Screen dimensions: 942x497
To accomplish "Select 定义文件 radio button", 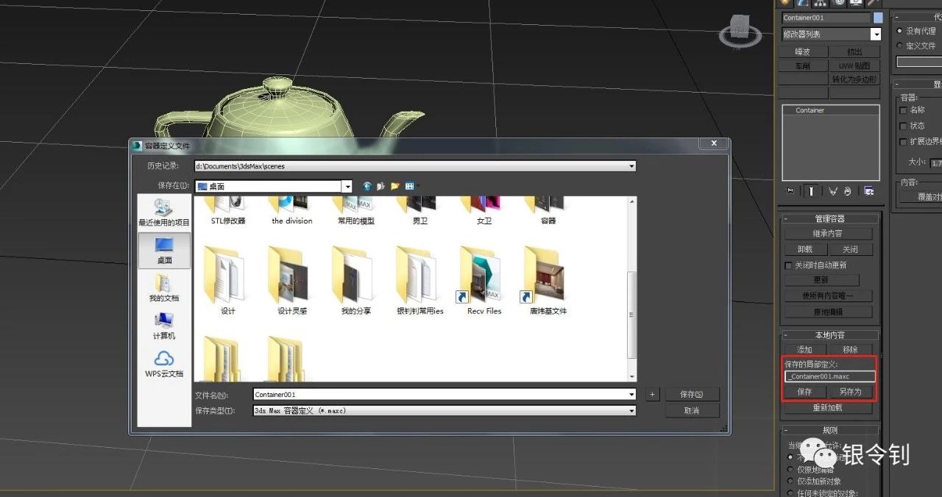I will click(899, 46).
